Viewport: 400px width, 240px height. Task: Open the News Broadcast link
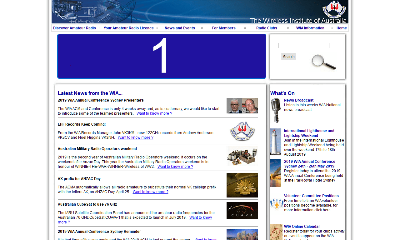299,100
